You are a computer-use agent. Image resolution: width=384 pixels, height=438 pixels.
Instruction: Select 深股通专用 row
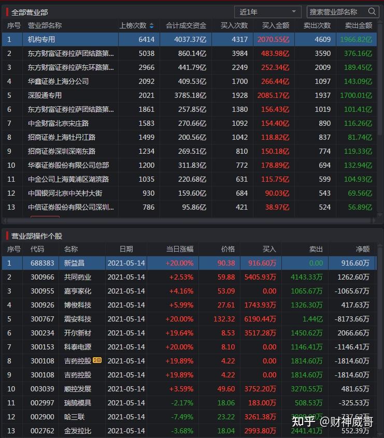pyautogui.click(x=189, y=95)
